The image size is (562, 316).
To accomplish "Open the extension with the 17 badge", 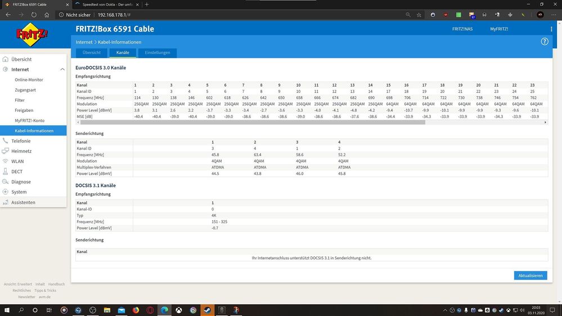I will [x=471, y=15].
